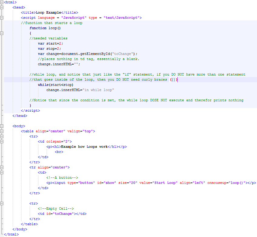
Task: Click the getElementById("toChange") line
Action: pyautogui.click(x=87, y=54)
